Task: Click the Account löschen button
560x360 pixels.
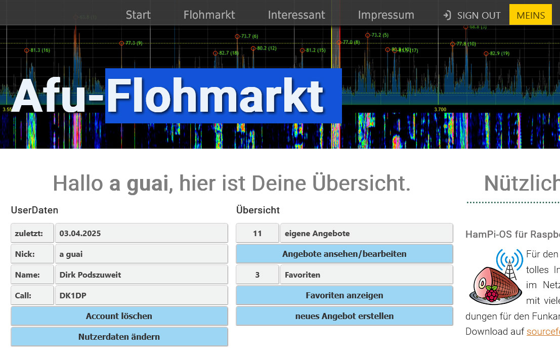Action: tap(119, 316)
